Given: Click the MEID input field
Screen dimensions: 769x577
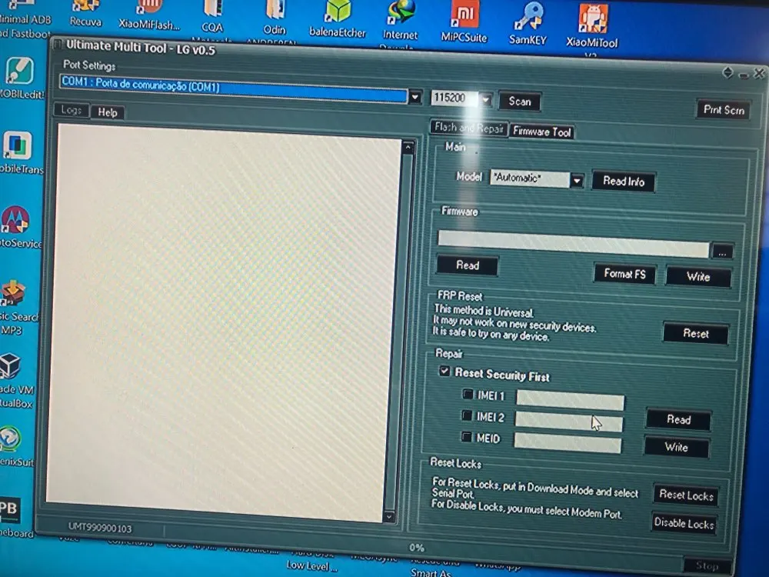Looking at the screenshot, I should click(x=568, y=443).
